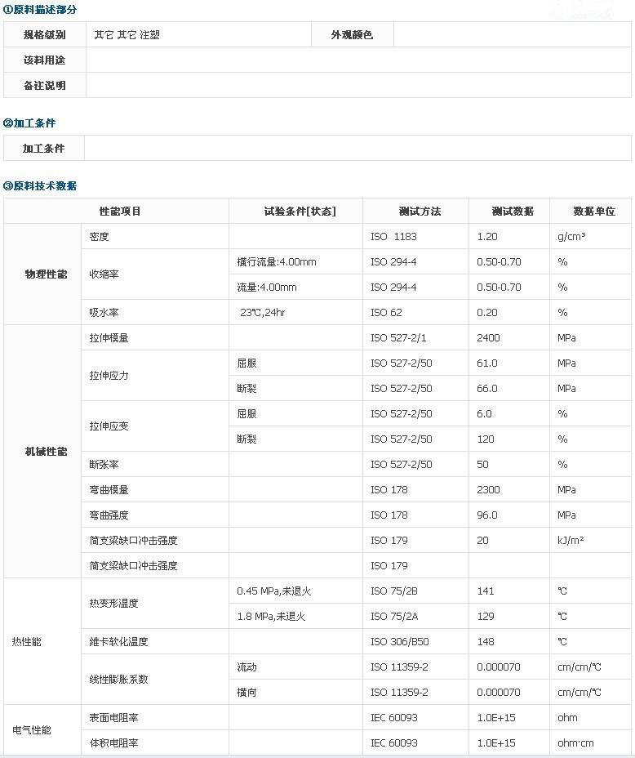Image resolution: width=635 pixels, height=758 pixels.
Task: Select the 维卡软化温度 row label
Action: point(118,642)
